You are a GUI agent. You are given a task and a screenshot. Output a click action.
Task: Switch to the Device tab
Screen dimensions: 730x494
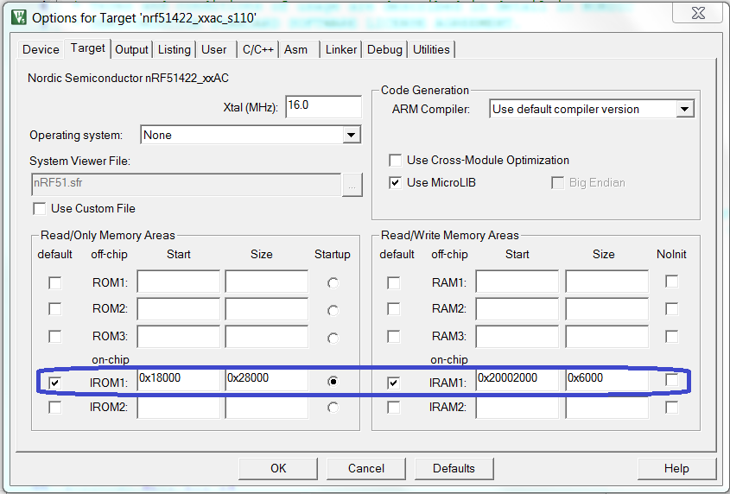click(41, 49)
